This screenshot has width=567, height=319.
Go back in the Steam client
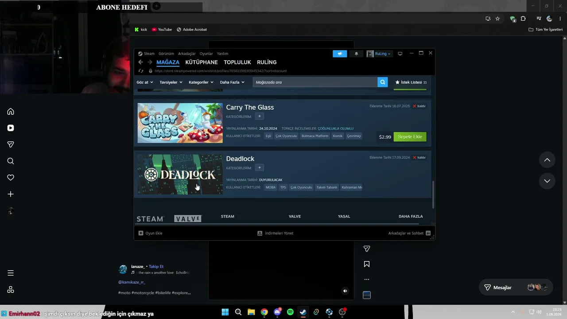tap(140, 62)
